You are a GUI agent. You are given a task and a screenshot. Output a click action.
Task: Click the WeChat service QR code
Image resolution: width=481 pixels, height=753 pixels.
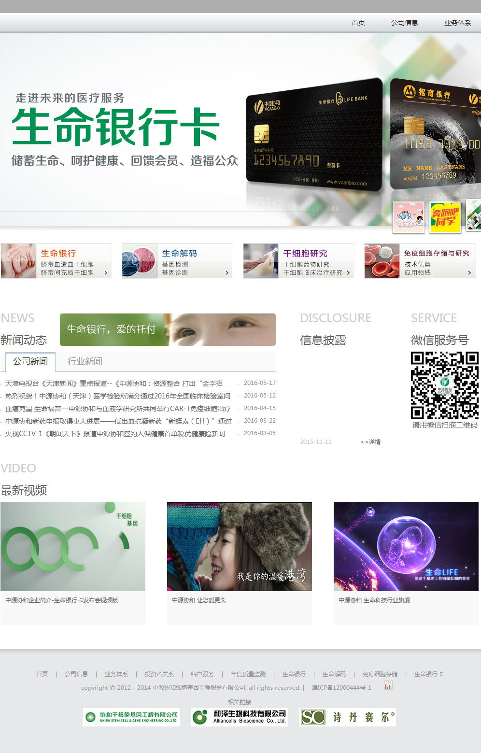[x=444, y=385]
